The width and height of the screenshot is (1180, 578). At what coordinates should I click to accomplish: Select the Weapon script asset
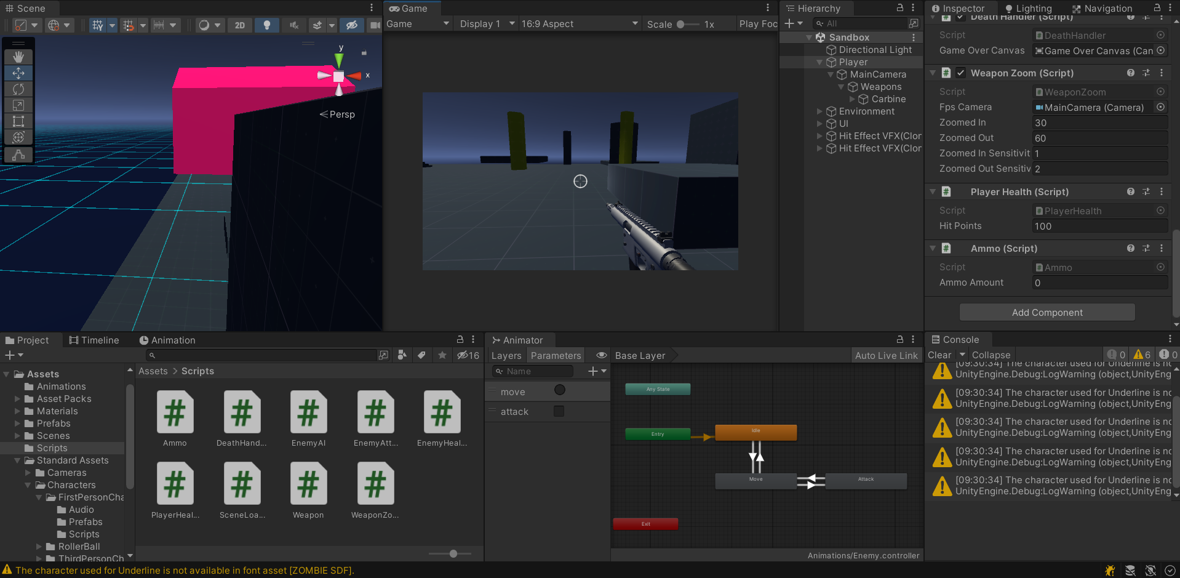click(x=308, y=491)
